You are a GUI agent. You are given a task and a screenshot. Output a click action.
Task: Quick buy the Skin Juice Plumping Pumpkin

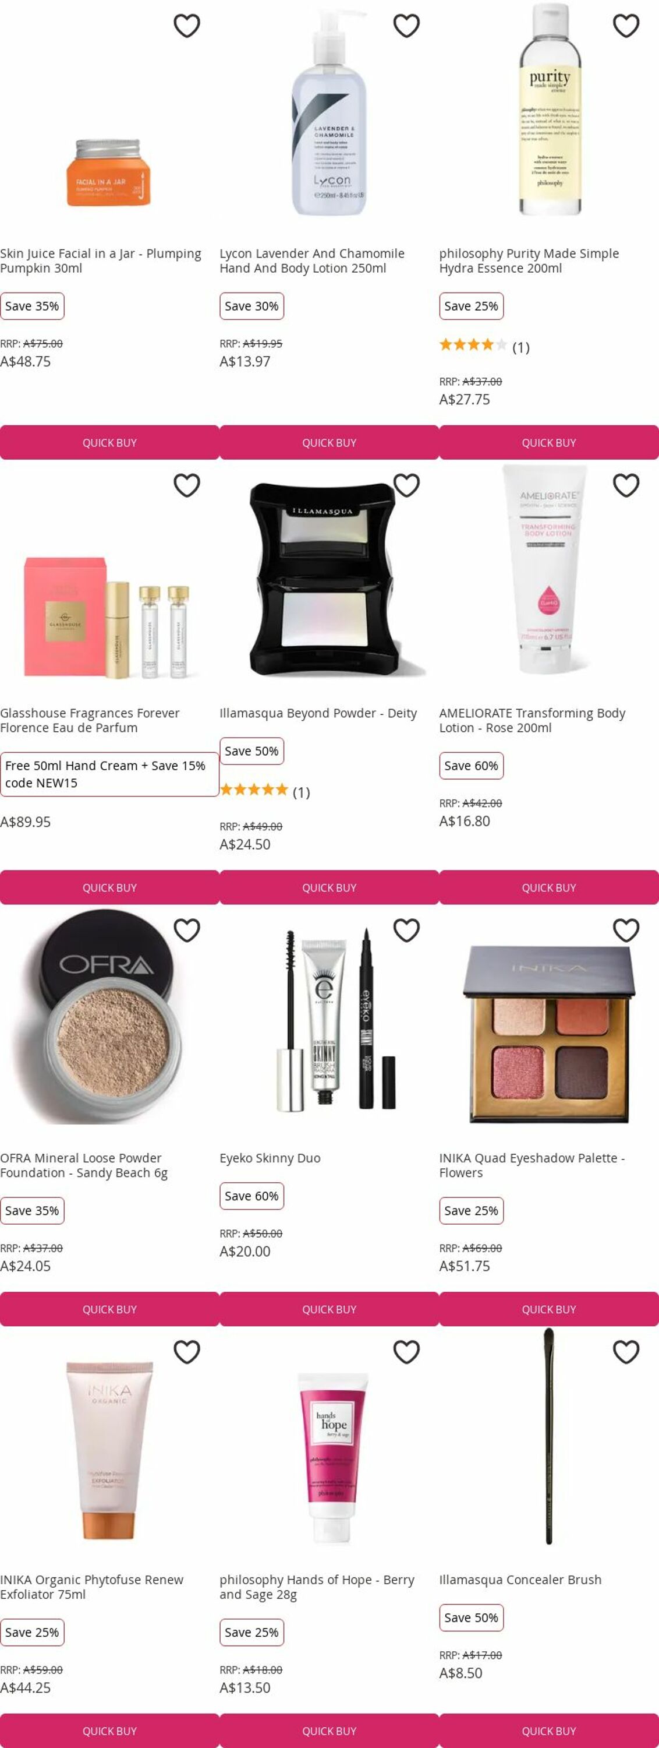[110, 442]
